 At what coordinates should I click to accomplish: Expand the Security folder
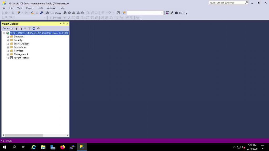click(x=8, y=40)
